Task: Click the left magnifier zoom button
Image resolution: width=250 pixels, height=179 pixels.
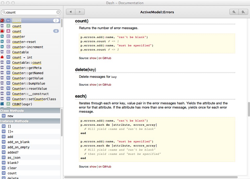Action: point(234,12)
